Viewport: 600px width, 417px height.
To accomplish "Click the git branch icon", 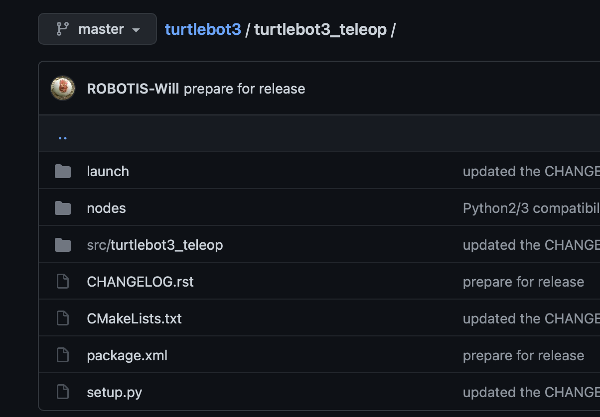I will point(62,29).
